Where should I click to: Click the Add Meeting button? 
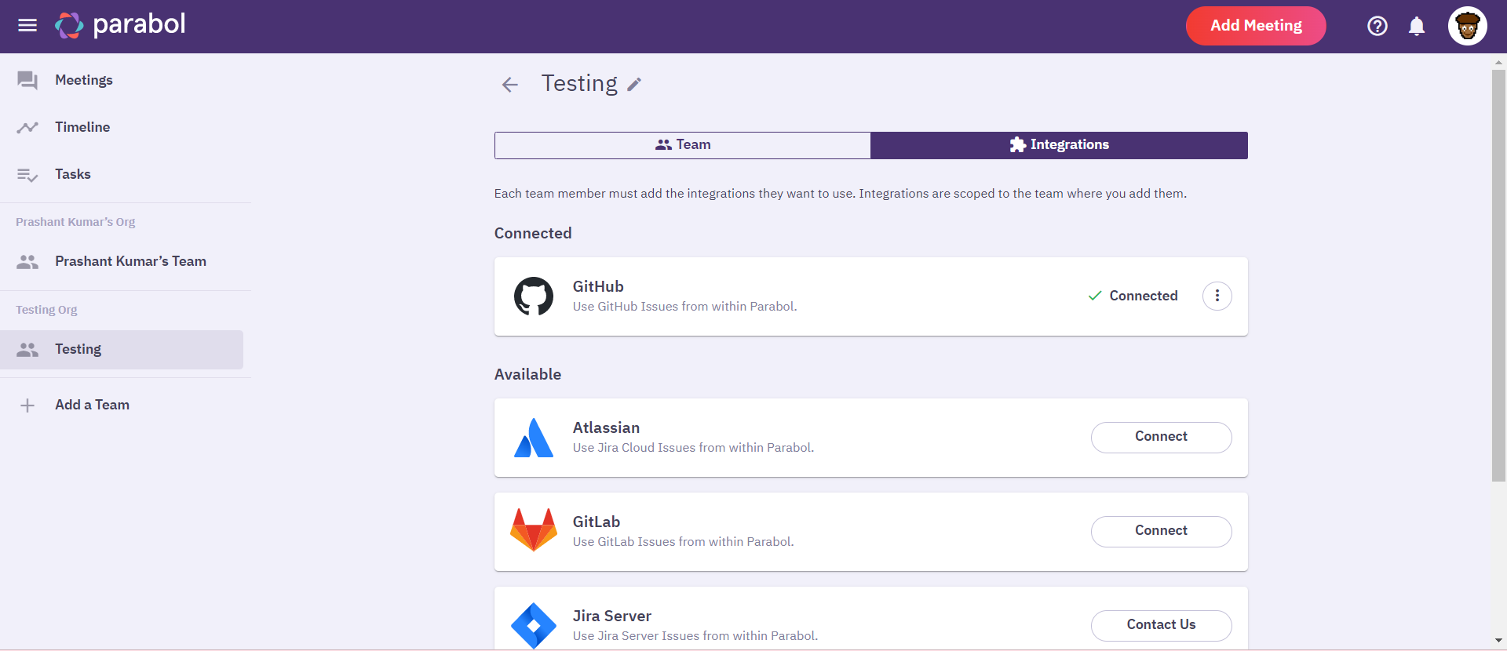click(1256, 26)
